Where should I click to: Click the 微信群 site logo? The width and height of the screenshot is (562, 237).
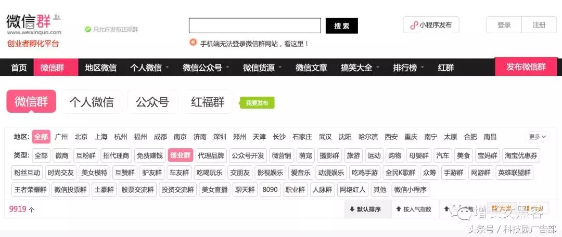click(x=34, y=25)
